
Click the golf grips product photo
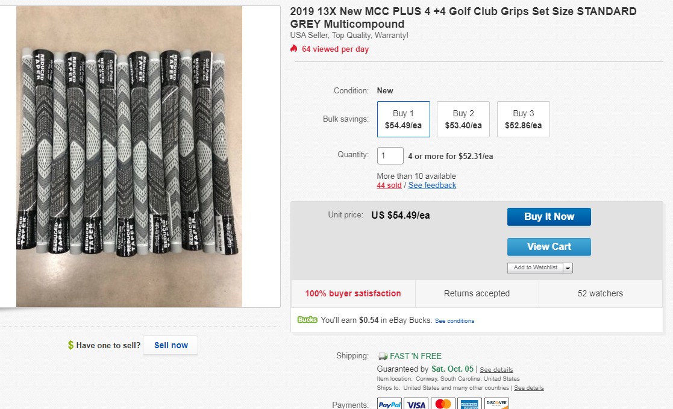pos(129,157)
